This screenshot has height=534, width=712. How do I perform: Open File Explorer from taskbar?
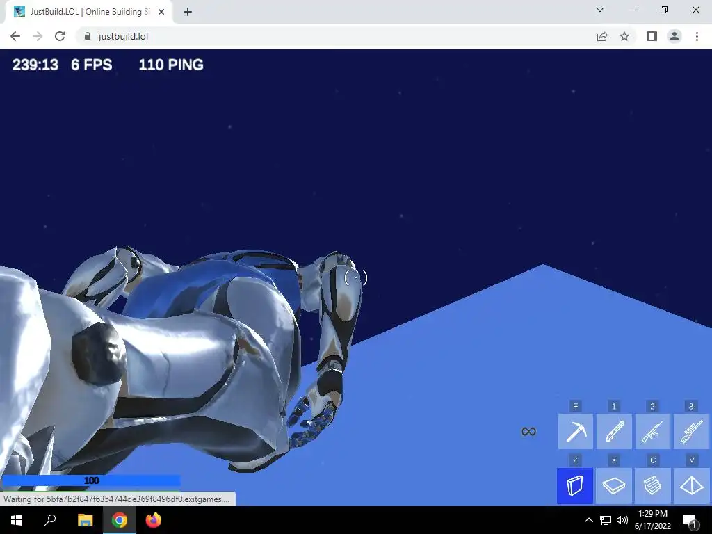(x=85, y=520)
